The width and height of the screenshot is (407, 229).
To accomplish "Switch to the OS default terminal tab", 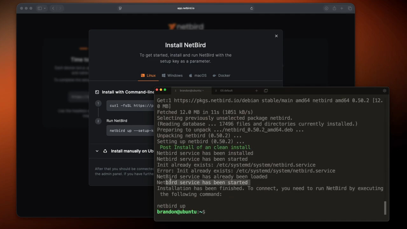I will [226, 91].
